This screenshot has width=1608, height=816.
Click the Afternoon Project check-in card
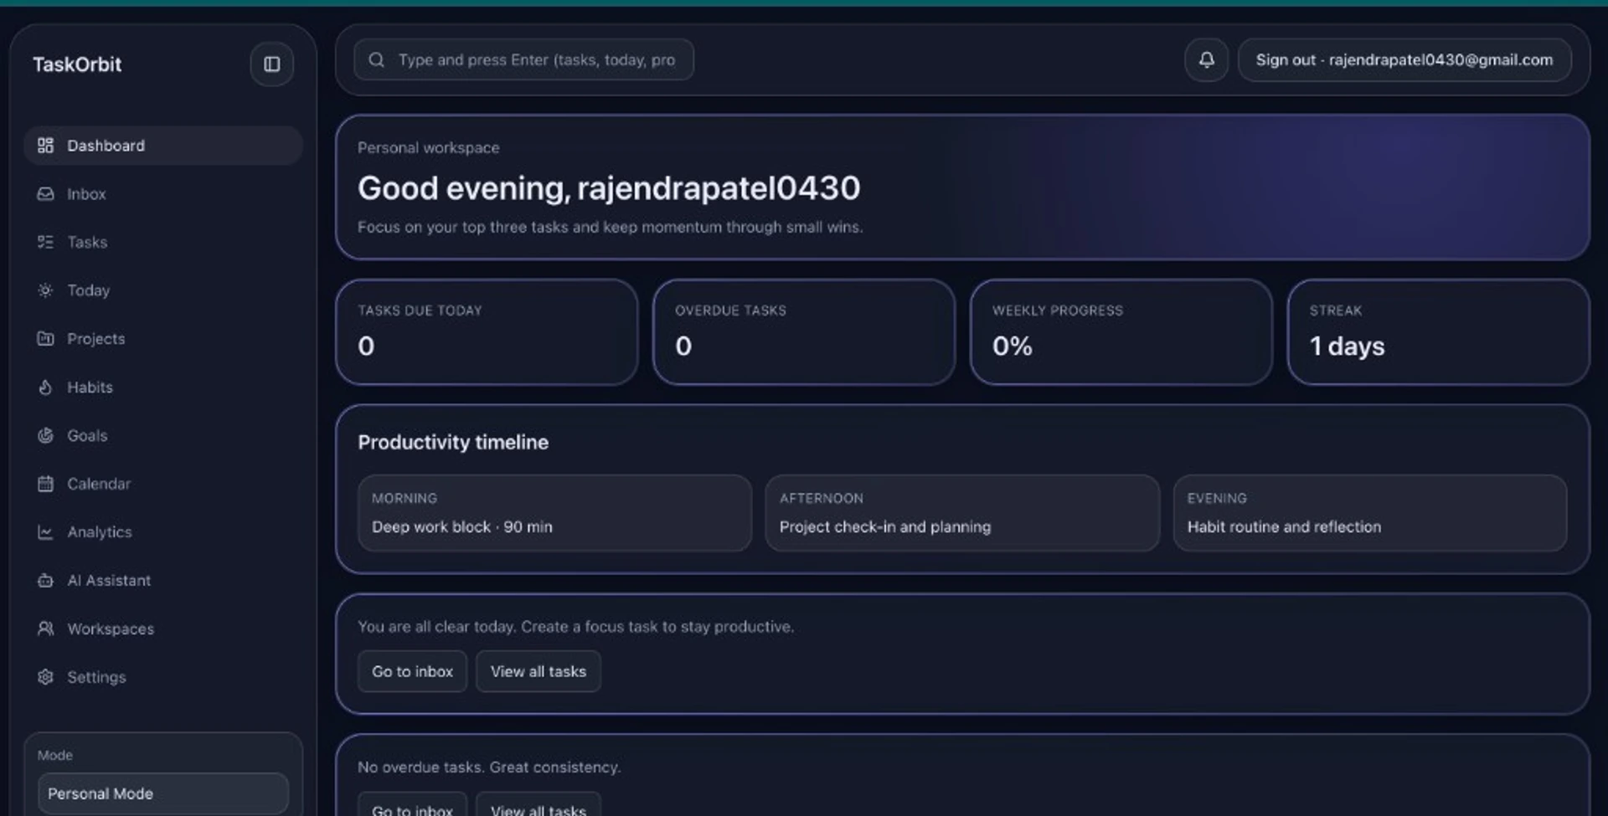pos(962,513)
